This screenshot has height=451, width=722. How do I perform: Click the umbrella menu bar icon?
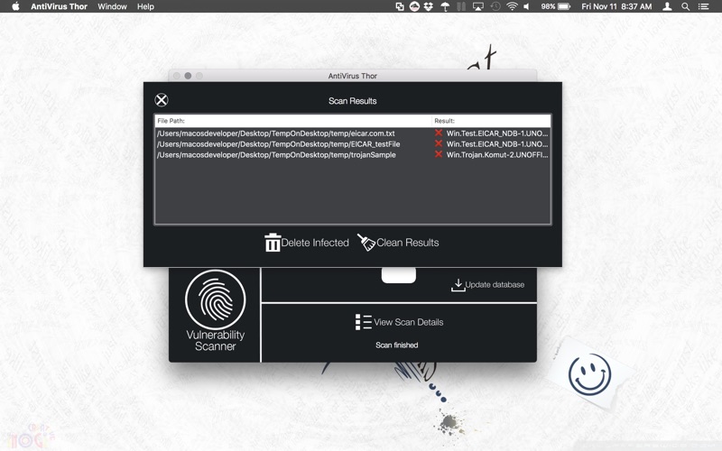coord(445,6)
